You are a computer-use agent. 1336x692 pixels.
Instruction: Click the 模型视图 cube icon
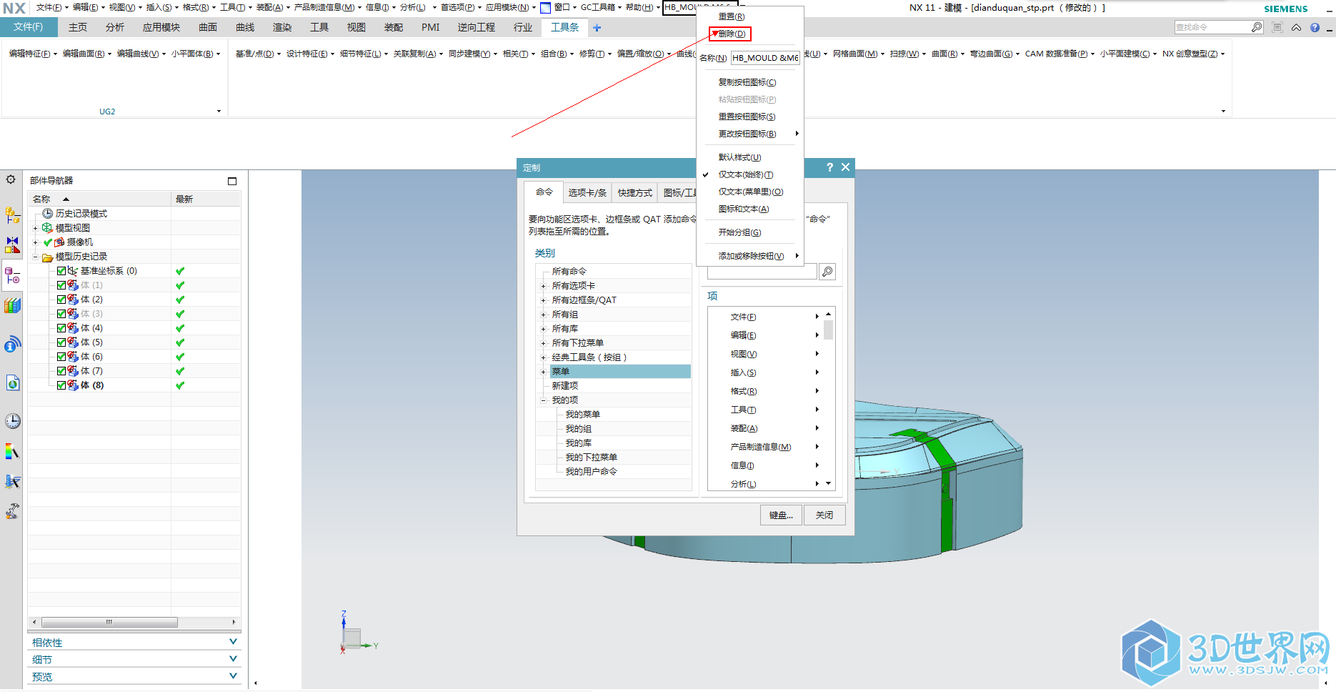[x=48, y=227]
